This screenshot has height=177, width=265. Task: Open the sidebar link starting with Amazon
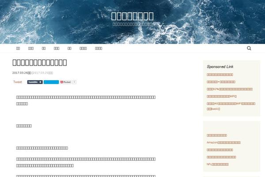(x=223, y=142)
